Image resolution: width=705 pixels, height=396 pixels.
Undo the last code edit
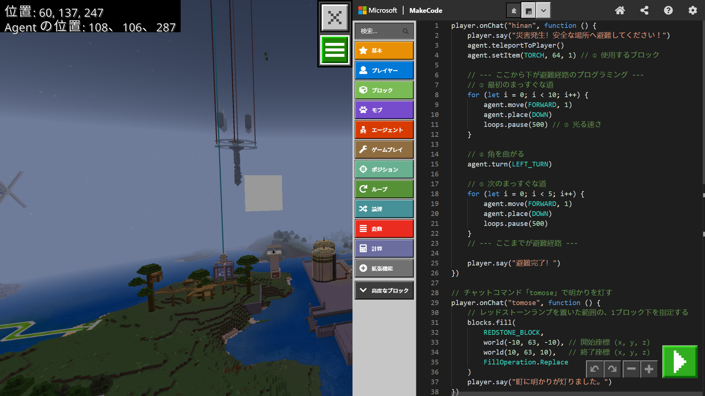point(594,369)
